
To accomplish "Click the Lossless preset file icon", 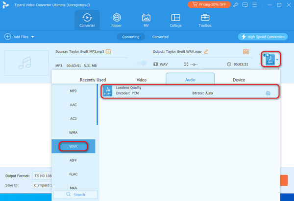I will click(x=108, y=91).
